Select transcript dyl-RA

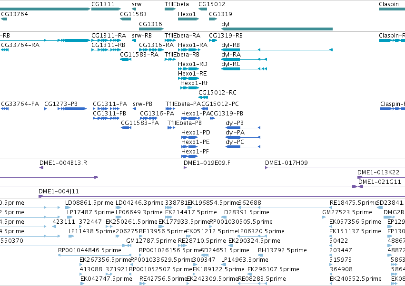pos(231,55)
